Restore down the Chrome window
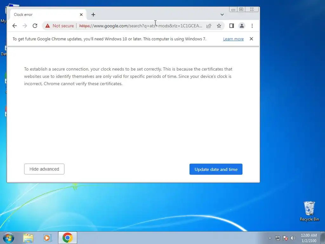 click(241, 9)
